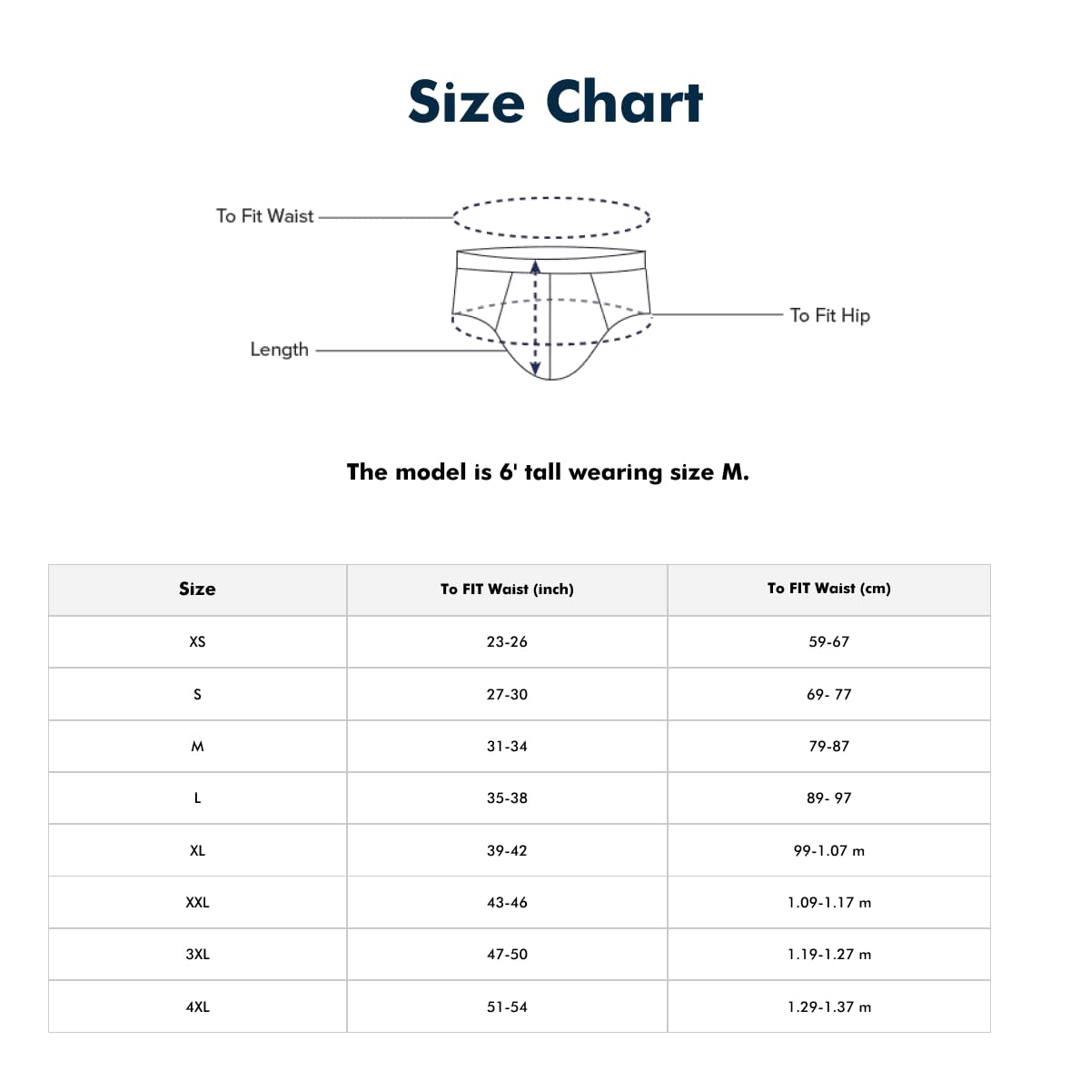Click the 4XL size cell
The width and height of the screenshot is (1090, 1090).
coord(197,1006)
